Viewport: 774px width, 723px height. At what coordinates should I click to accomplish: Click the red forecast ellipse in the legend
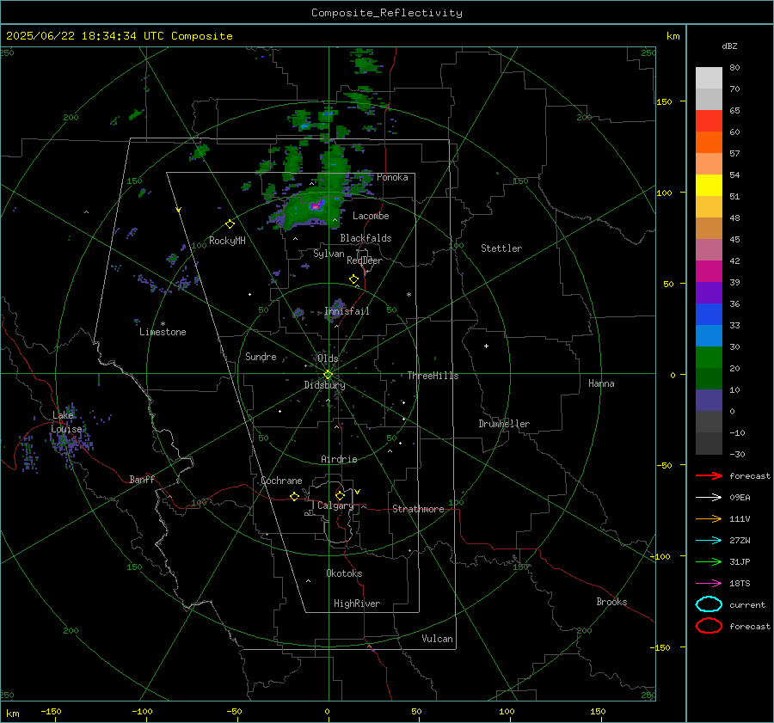coord(709,626)
